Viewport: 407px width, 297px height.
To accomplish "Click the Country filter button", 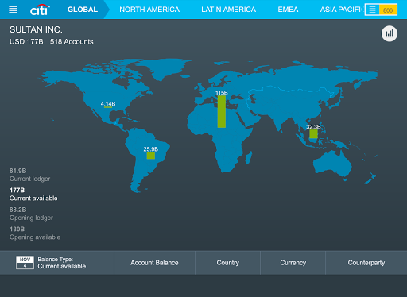I will [x=228, y=263].
